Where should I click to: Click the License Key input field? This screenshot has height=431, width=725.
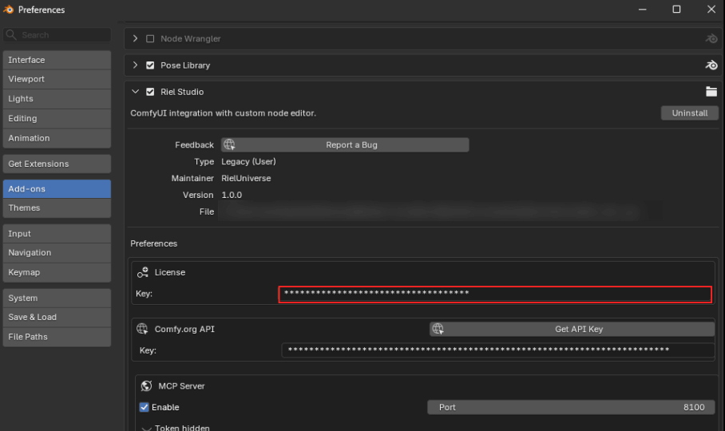[x=495, y=294]
